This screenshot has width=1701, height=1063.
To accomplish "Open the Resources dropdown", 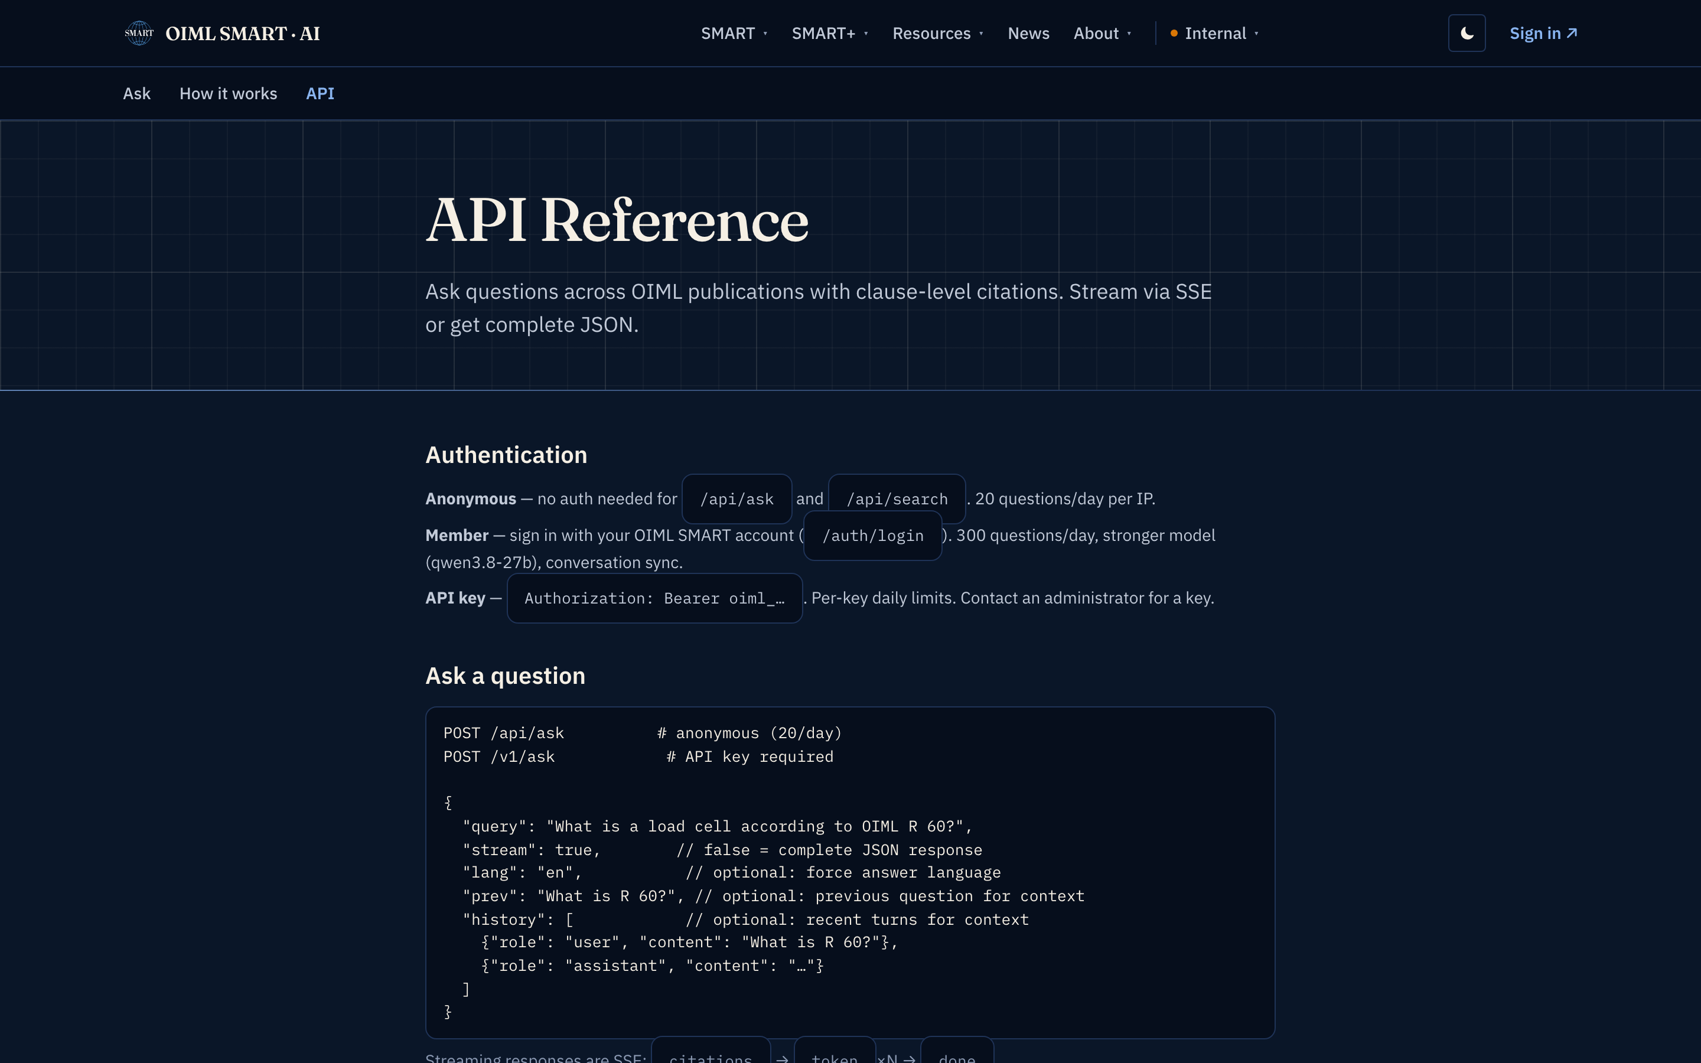I will click(x=938, y=33).
